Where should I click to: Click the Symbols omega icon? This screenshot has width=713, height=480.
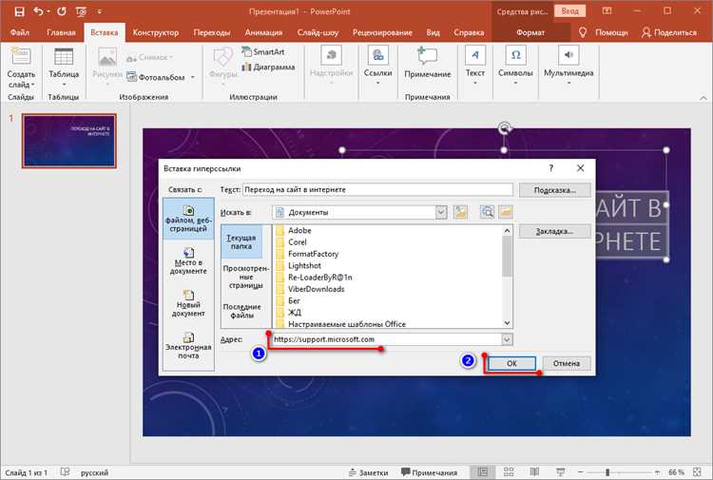coord(515,55)
